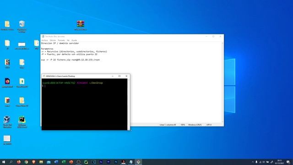Screen dimensions: 293x165
Task: Open the Mail app in the taskbar
Action: (x=49, y=162)
